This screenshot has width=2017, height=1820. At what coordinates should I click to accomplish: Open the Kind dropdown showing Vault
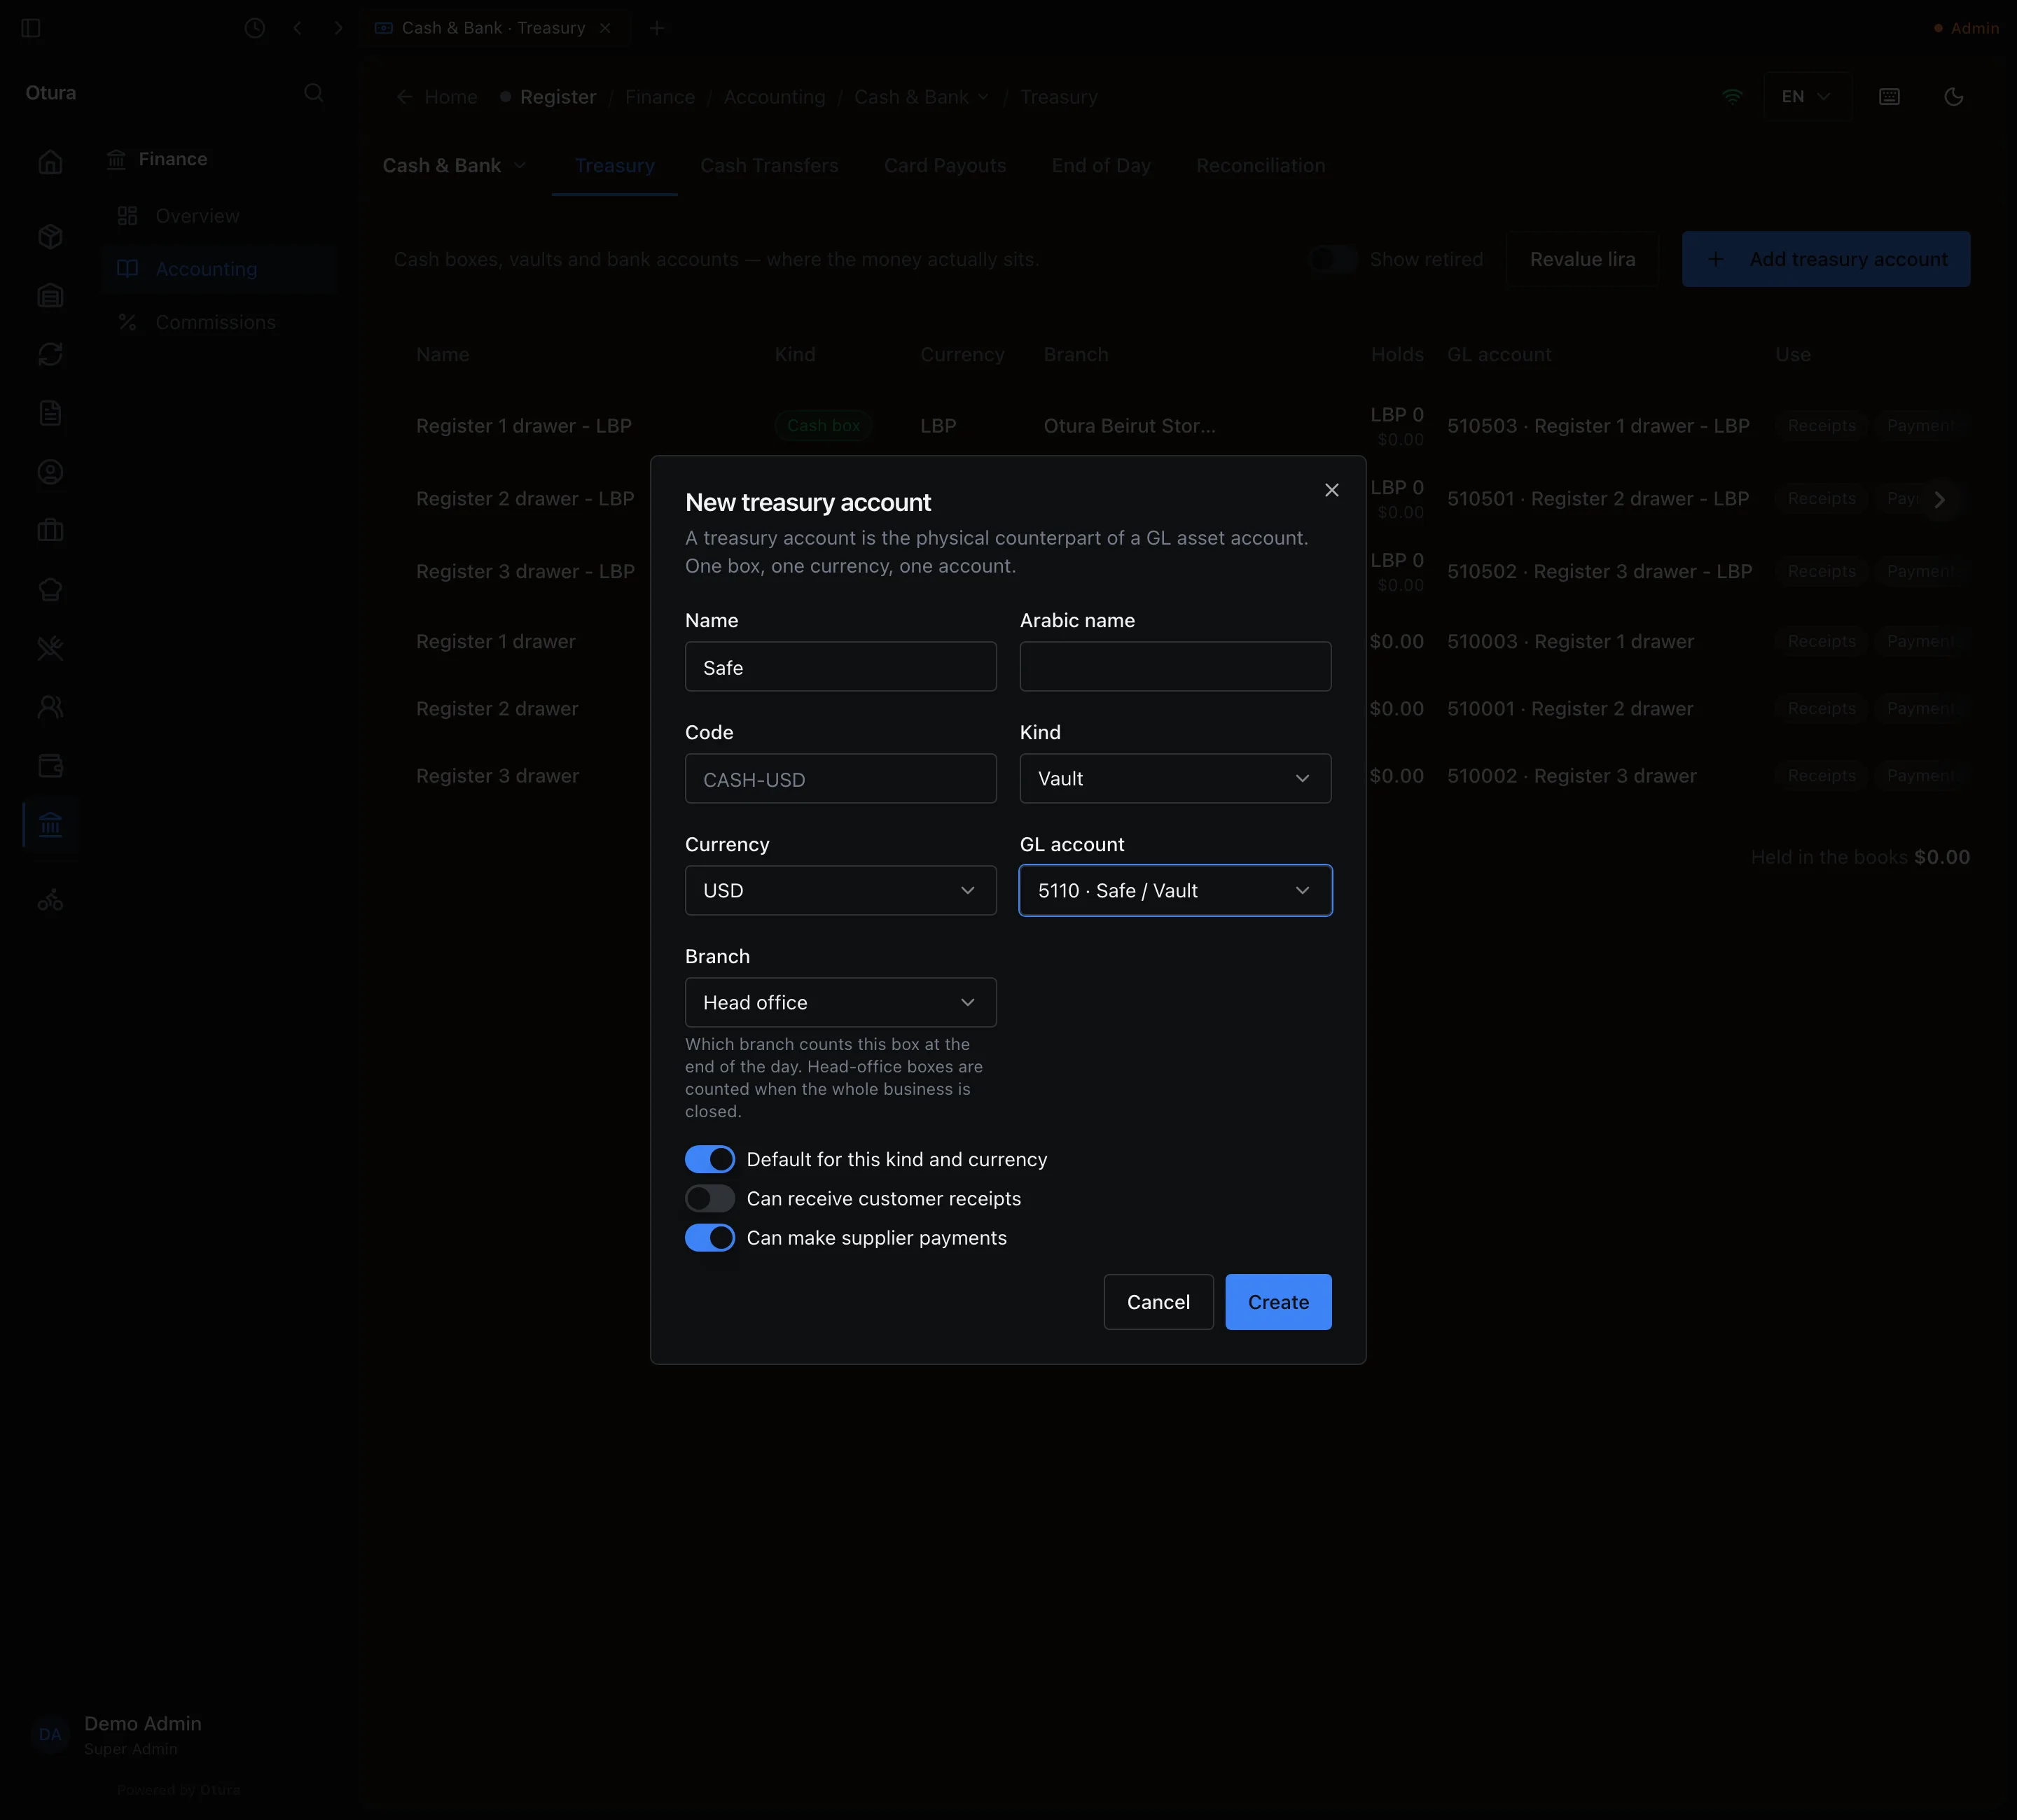[1174, 778]
